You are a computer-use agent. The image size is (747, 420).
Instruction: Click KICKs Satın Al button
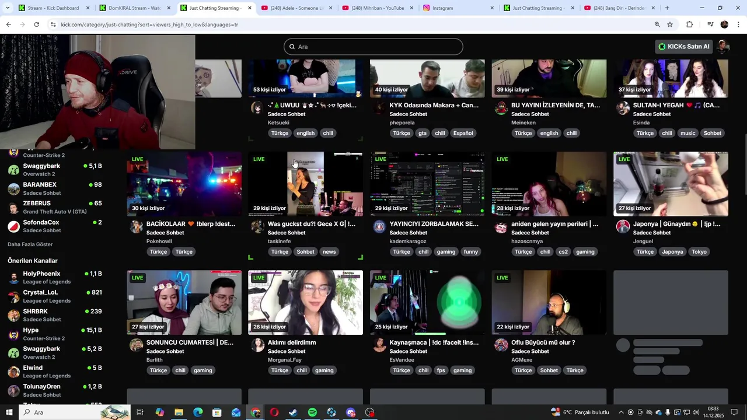click(684, 47)
